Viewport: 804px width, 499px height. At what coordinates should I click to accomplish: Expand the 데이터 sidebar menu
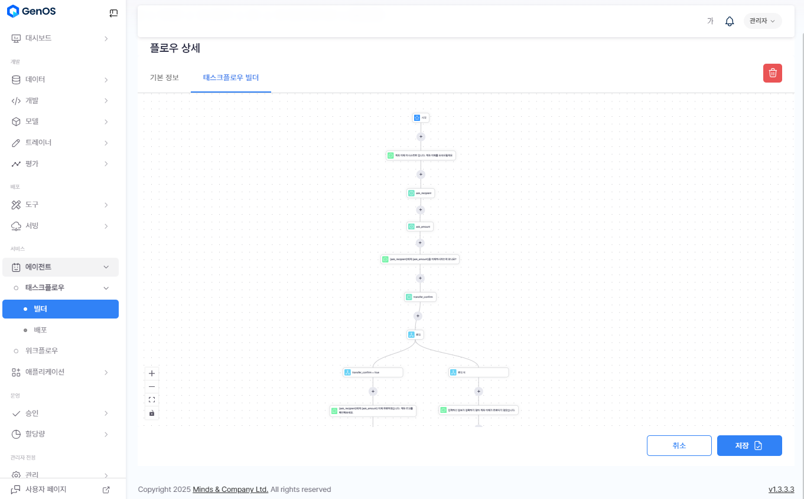click(x=59, y=80)
